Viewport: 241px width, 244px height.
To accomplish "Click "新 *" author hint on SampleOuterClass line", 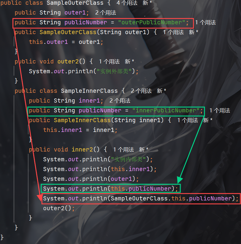I will pyautogui.click(x=147, y=3).
